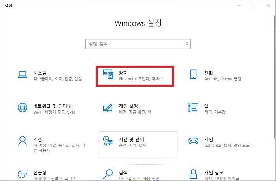The image size is (276, 181).
Task: Close the 설정 window
Action: click(x=268, y=6)
